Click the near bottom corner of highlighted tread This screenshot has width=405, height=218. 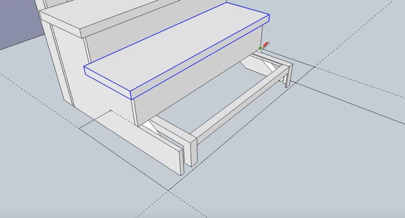tap(130, 99)
